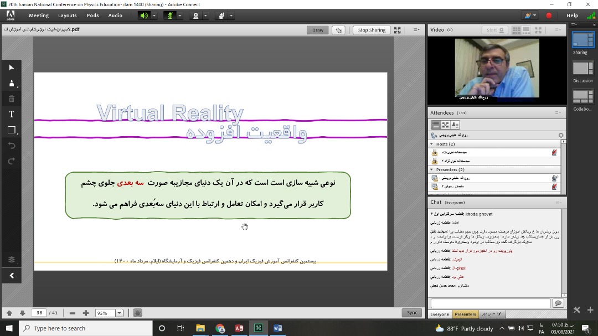Open the 95% zoom level dropdown
This screenshot has width=598, height=336.
click(119, 313)
